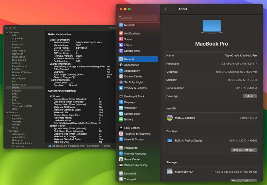
Task: Collapse the Hardware tree section
Action: tap(7, 32)
